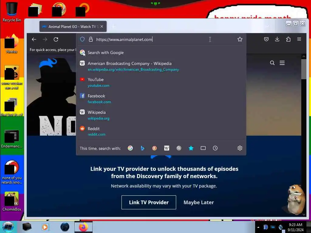Image resolution: width=311 pixels, height=233 pixels.
Task: Choose Search with Google suggestion
Action: pos(161,52)
